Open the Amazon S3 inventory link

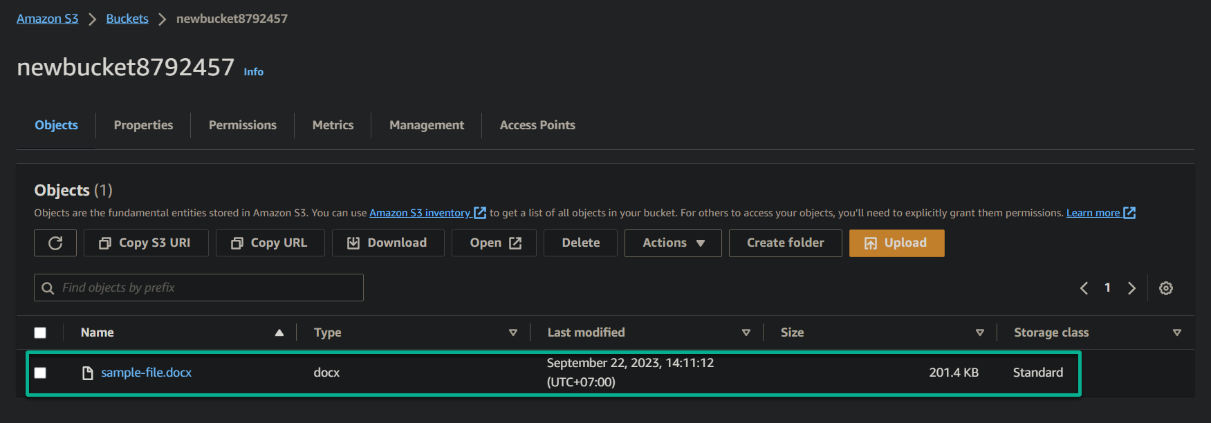tap(420, 213)
